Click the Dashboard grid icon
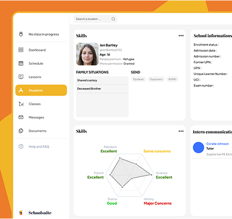The height and width of the screenshot is (219, 232). point(21,50)
